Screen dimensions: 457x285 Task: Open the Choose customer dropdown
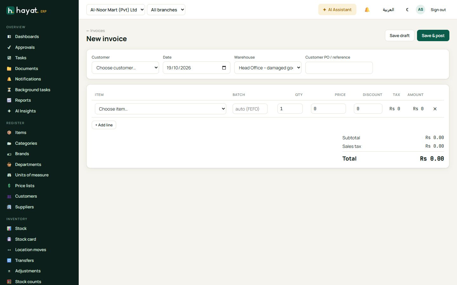coord(125,68)
